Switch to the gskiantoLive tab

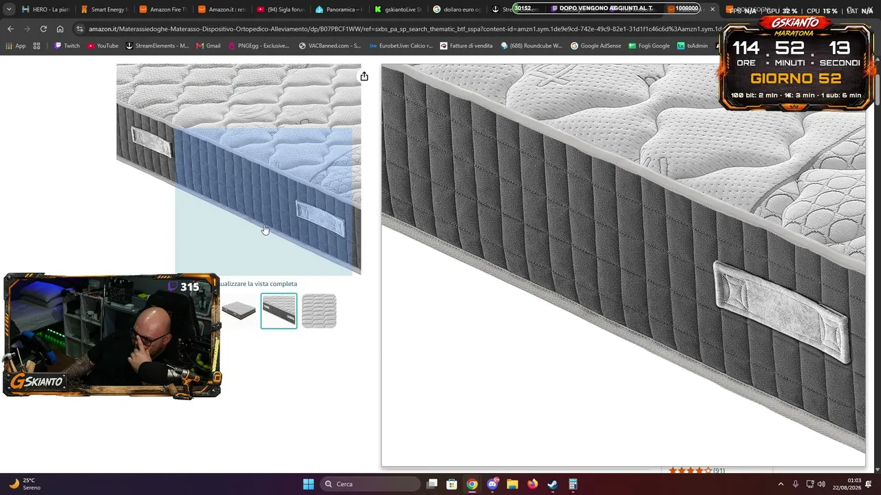click(x=398, y=10)
